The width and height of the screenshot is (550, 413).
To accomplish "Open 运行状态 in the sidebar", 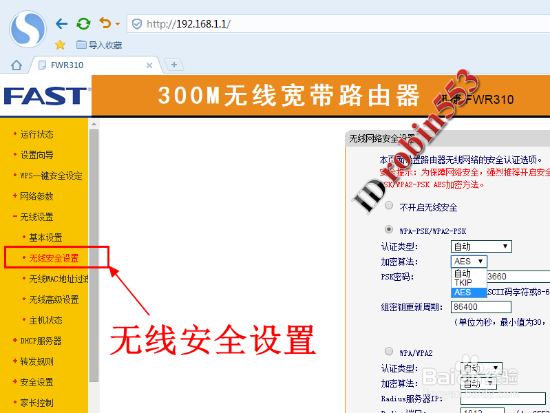I will coord(37,134).
